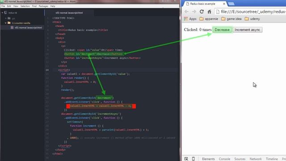Open the Apps bookmarks shortcut

pos(190,19)
